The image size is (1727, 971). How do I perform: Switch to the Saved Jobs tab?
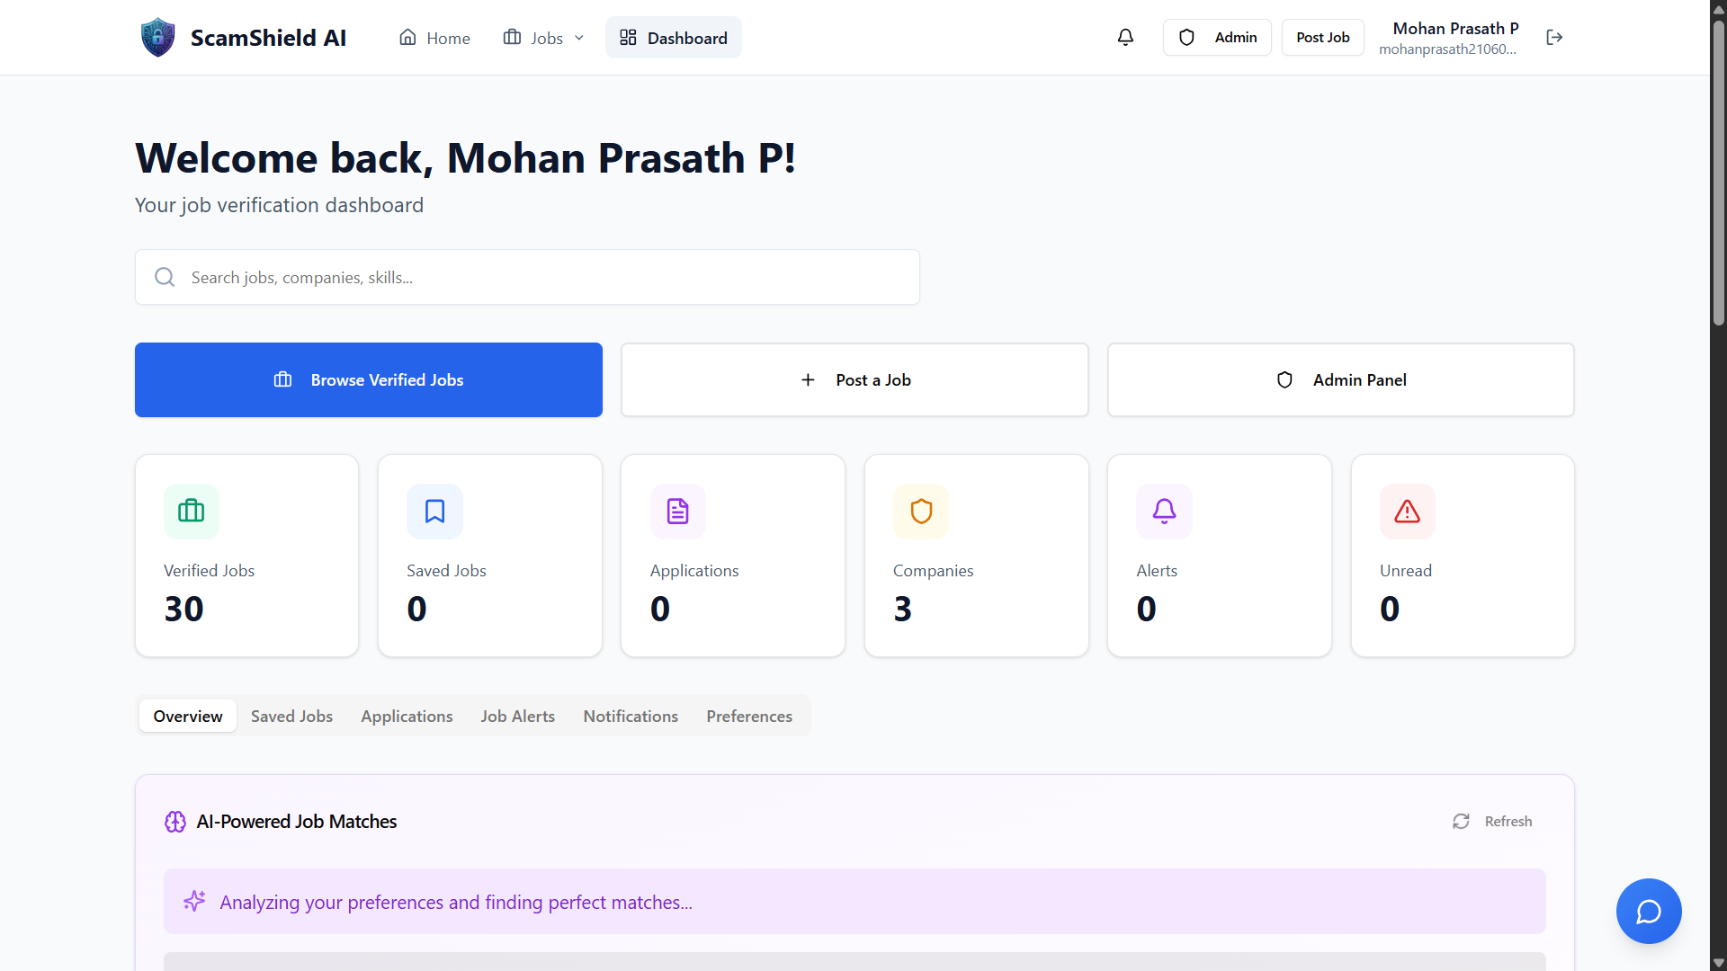click(291, 716)
